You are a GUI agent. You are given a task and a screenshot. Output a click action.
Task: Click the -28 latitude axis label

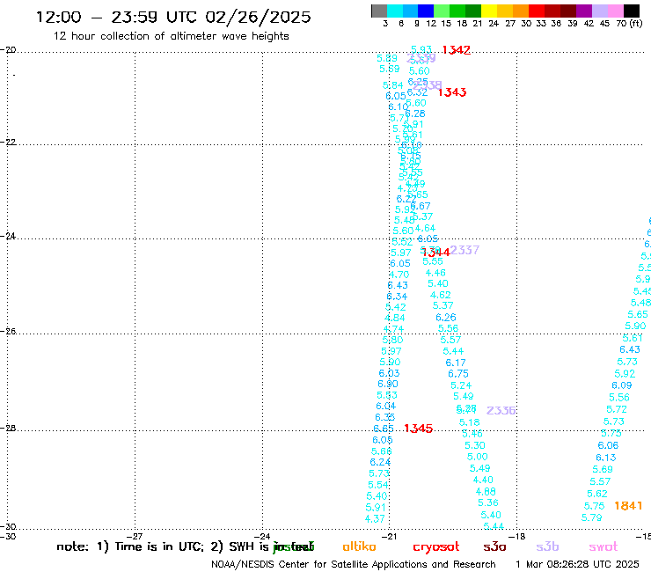click(x=8, y=428)
